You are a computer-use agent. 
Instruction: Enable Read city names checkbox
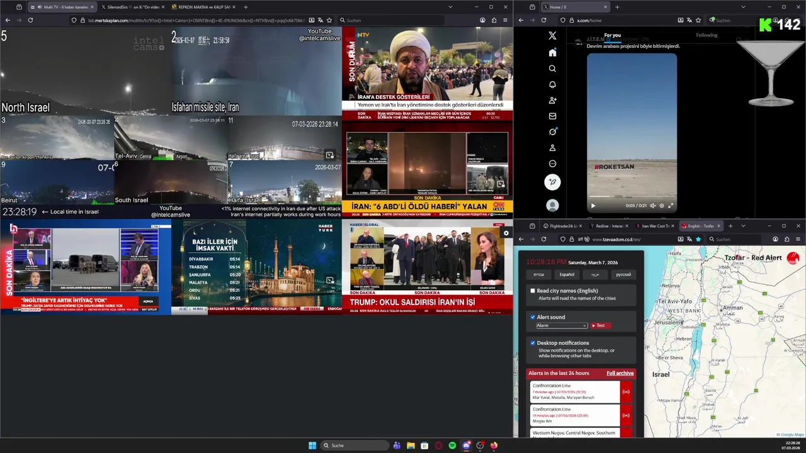(533, 291)
